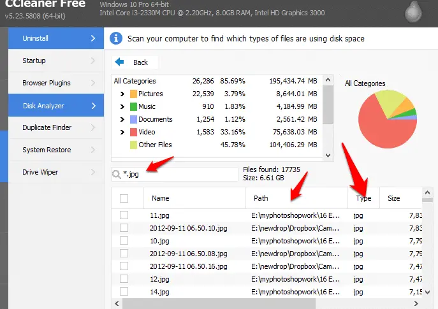
Task: Click the All Categories pie chart
Action: pos(388,119)
